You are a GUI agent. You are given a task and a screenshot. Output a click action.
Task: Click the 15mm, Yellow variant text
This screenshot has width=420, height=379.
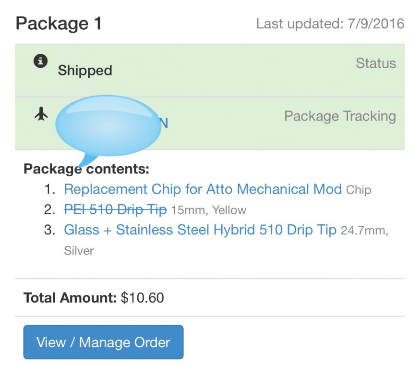point(208,210)
